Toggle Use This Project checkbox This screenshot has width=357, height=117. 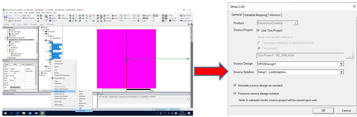[259, 31]
